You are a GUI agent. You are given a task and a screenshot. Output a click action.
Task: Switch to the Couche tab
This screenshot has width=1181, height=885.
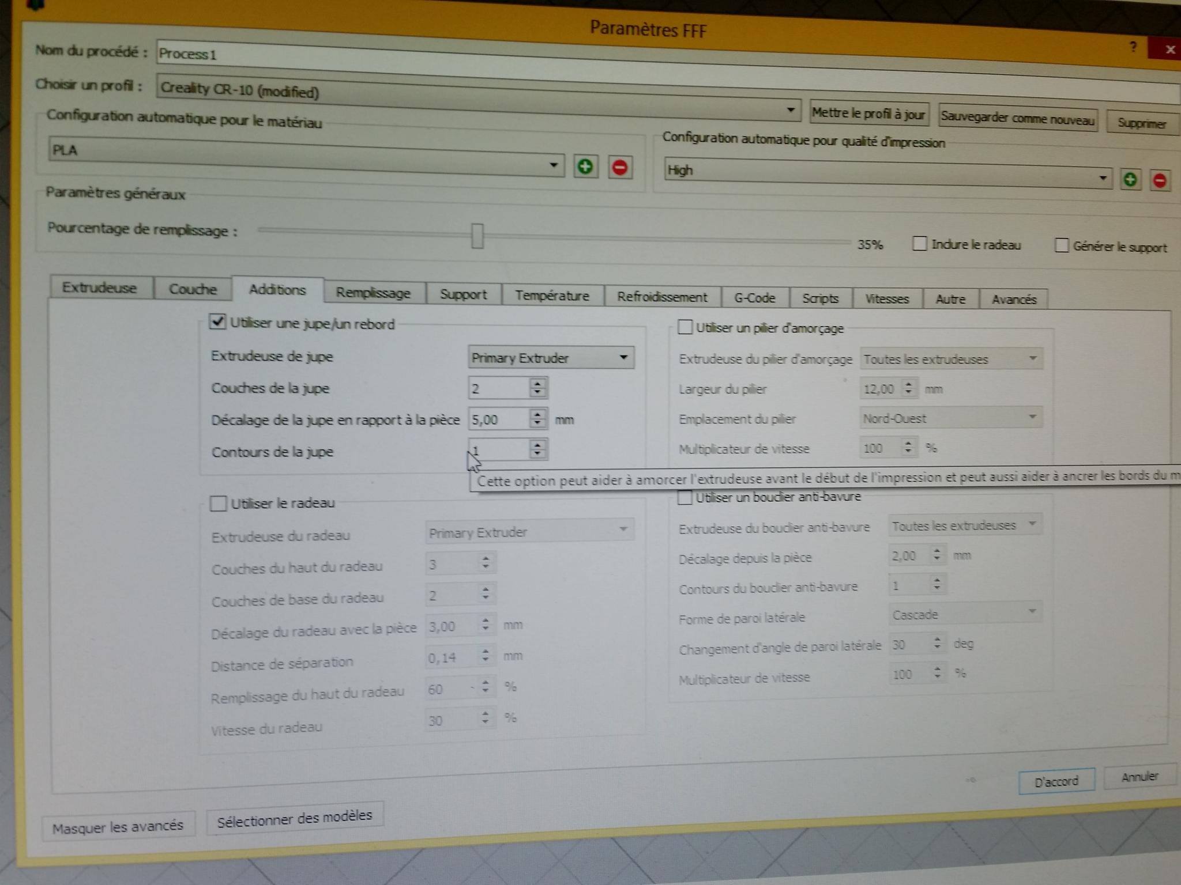coord(193,288)
